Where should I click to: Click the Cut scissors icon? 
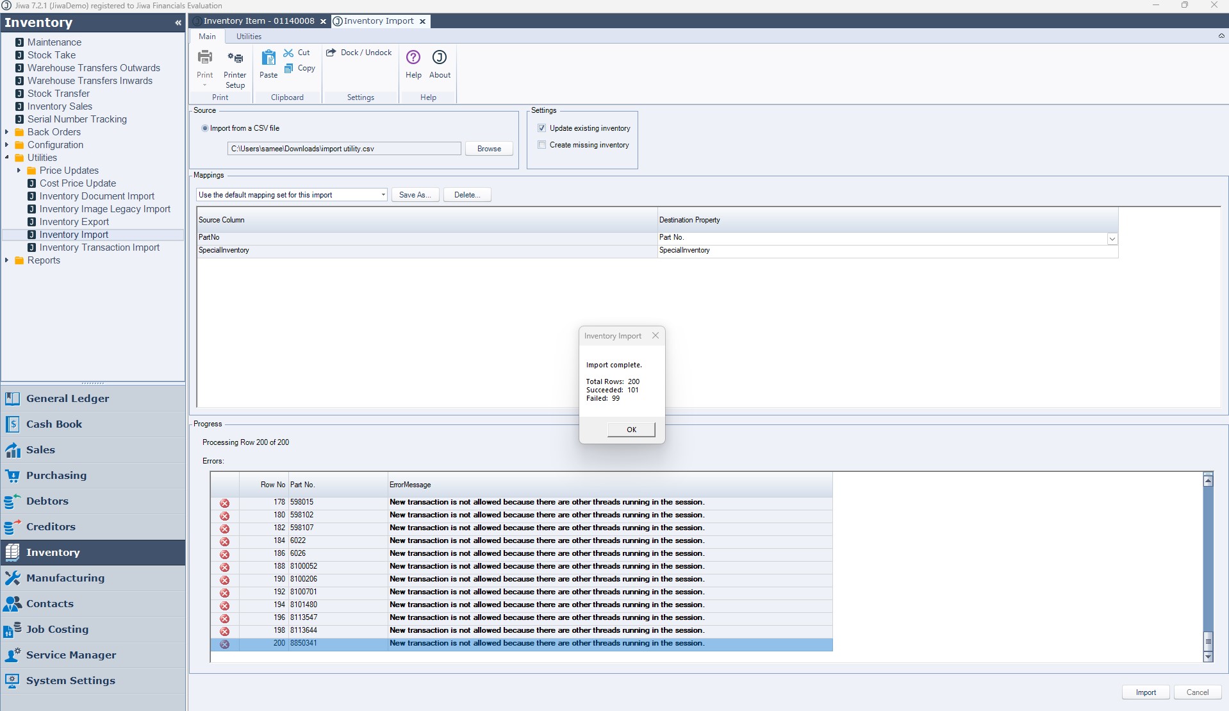289,53
